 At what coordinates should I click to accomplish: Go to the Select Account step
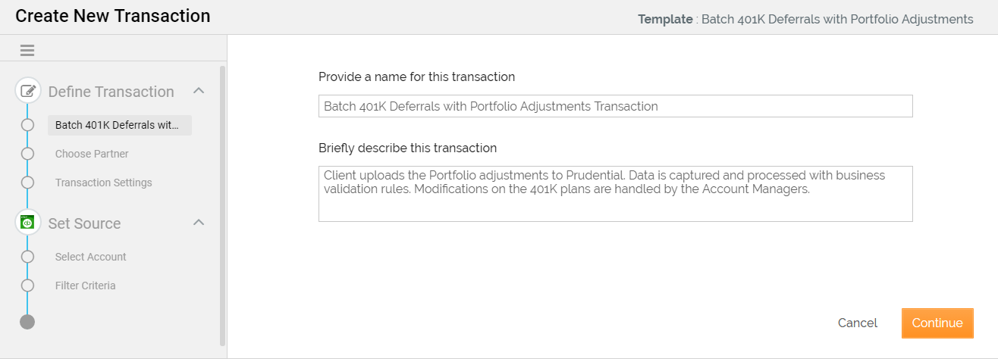tap(90, 257)
